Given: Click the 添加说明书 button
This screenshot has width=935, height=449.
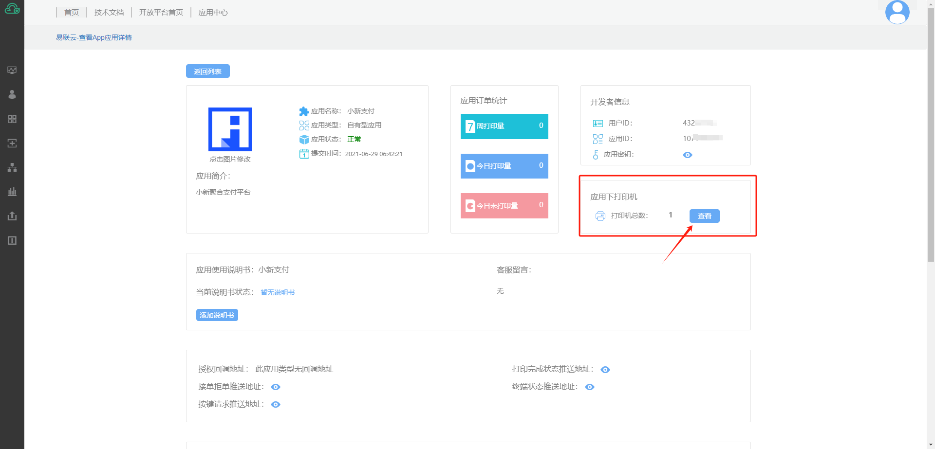Looking at the screenshot, I should coord(217,315).
